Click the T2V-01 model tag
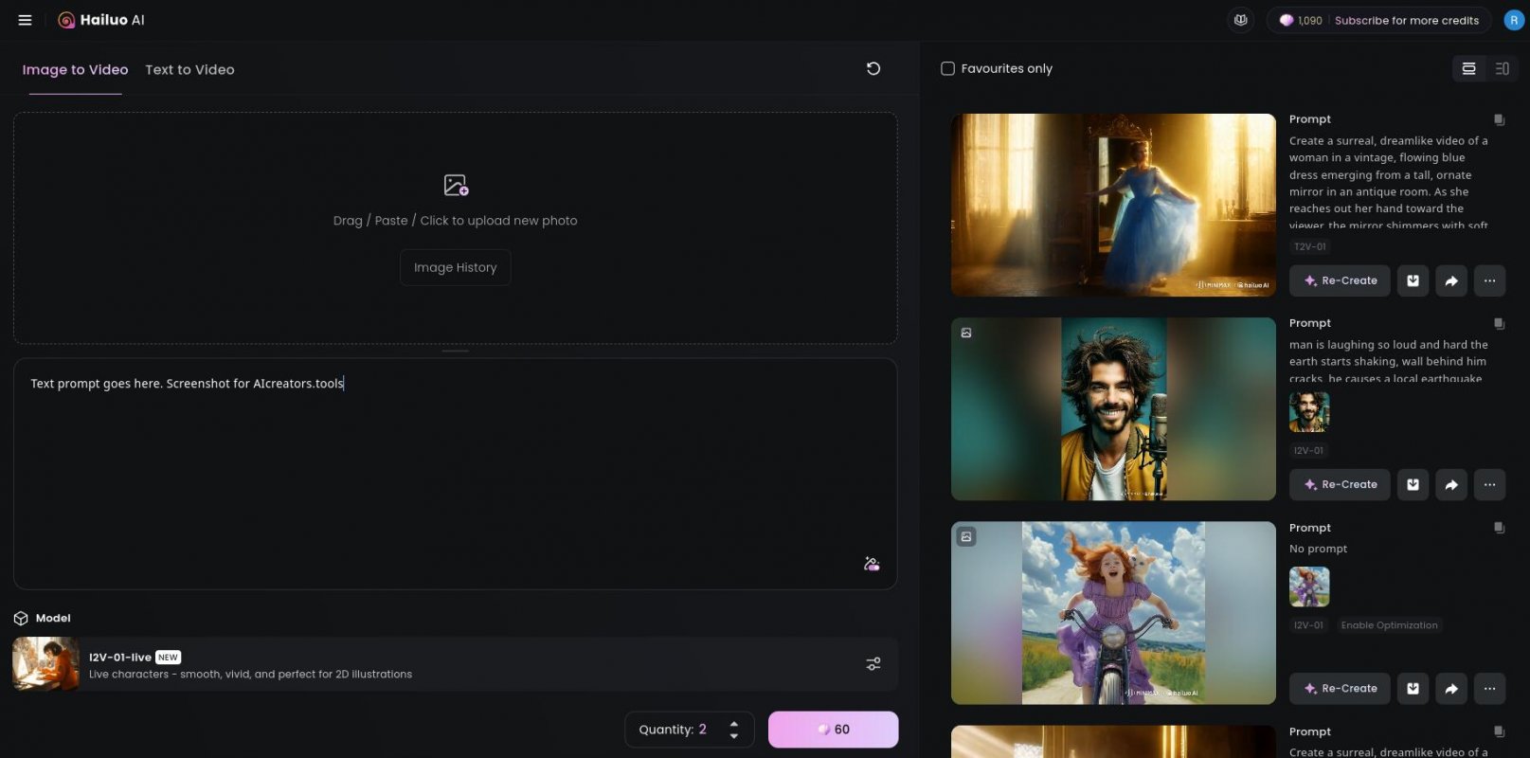 (1310, 246)
